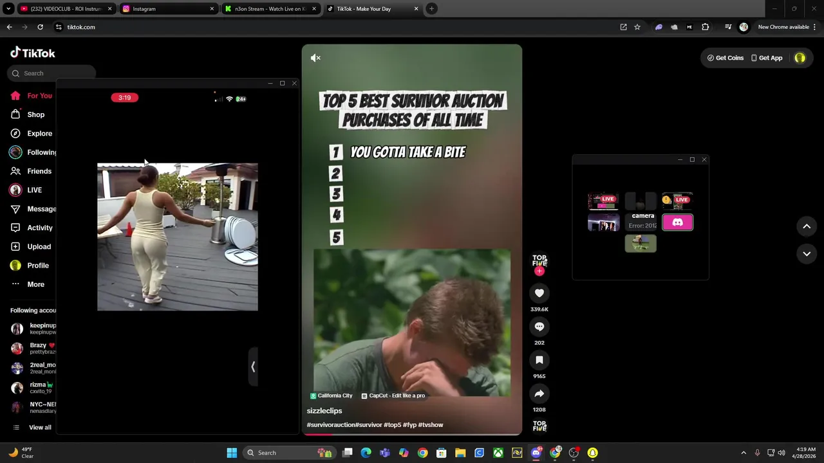This screenshot has height=463, width=824.
Task: Switch to the n3on Stream tab
Action: click(270, 9)
